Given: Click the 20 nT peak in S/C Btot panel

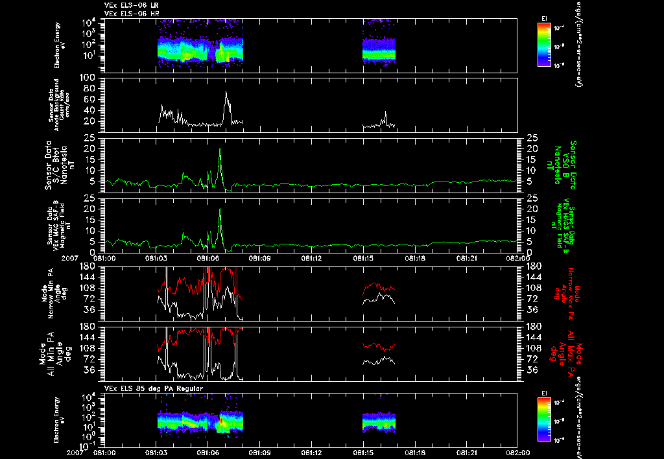Looking at the screenshot, I should (x=220, y=148).
